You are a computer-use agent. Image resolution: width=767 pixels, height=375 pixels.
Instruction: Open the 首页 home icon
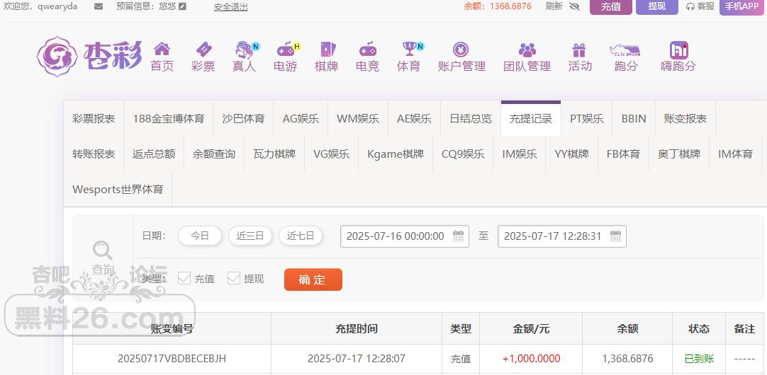pyautogui.click(x=162, y=49)
